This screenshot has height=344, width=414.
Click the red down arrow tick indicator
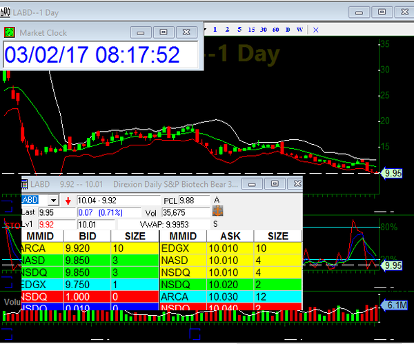pyautogui.click(x=68, y=201)
